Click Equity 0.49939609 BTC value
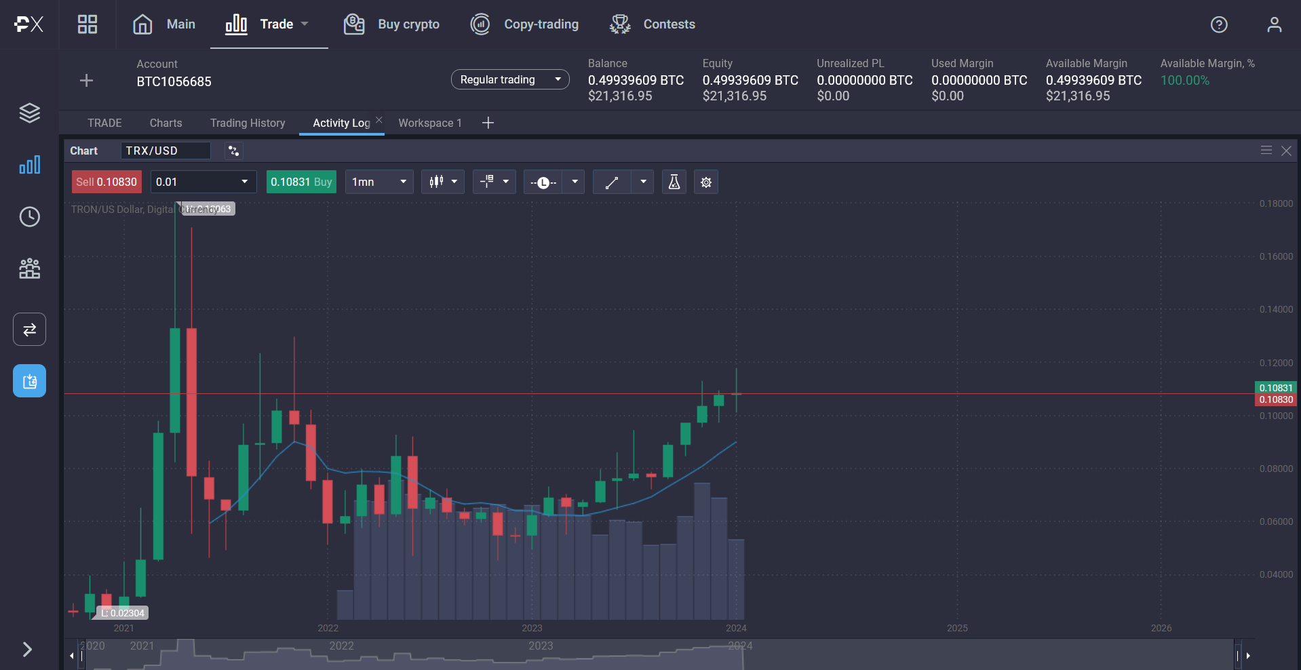Viewport: 1301px width, 670px height. [750, 80]
